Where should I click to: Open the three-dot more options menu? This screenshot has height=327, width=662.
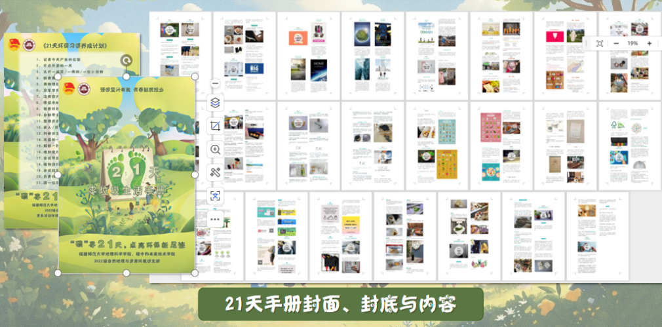(215, 219)
